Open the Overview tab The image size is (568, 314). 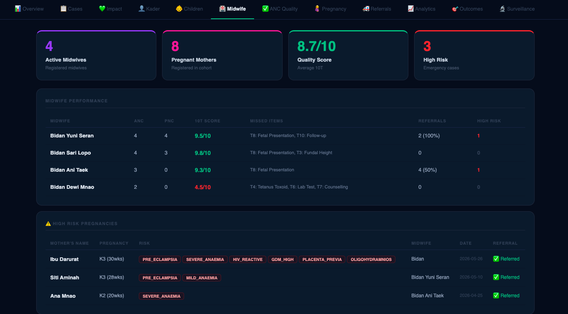(x=29, y=9)
